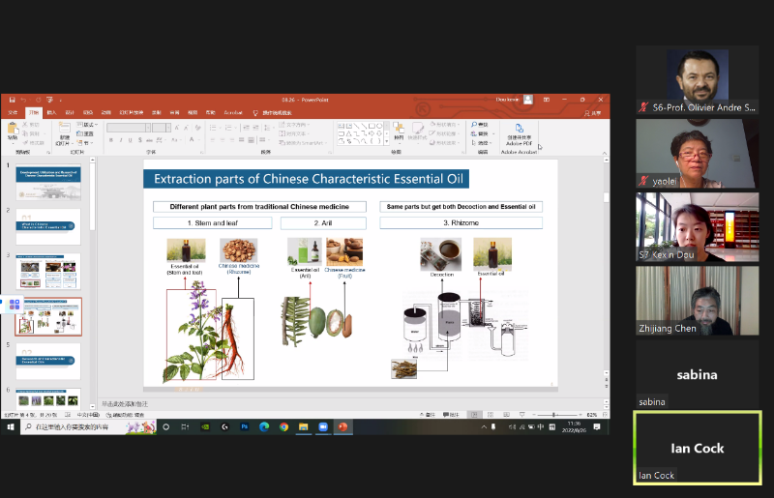Open the Notes pane from the status bar
Screen dimensions: 774x498
(x=428, y=415)
